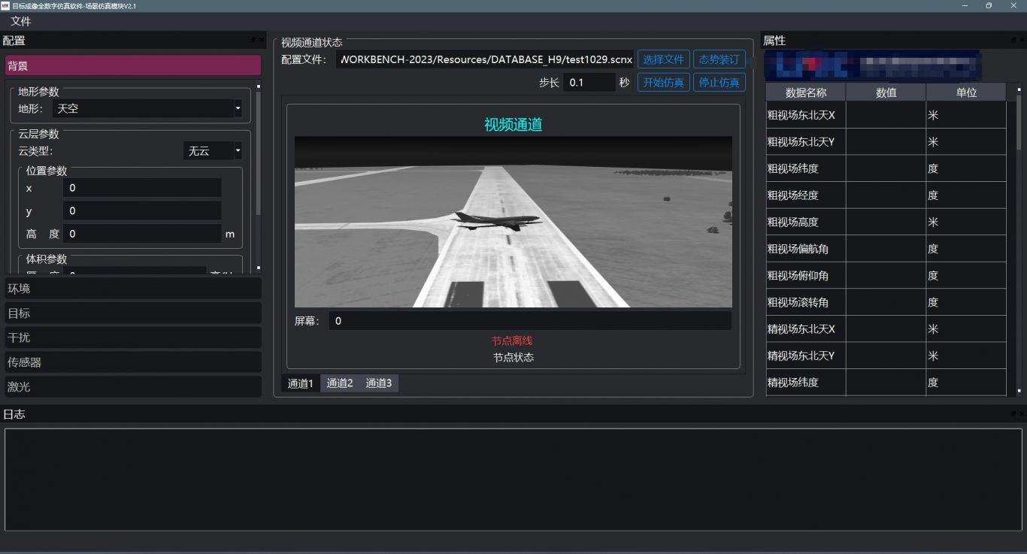1027x554 pixels.
Task: Select the 粗视场滚转角 row
Action: pos(886,302)
